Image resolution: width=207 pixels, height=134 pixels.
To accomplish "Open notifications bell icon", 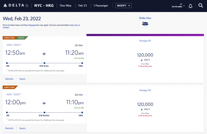I will (190, 6).
